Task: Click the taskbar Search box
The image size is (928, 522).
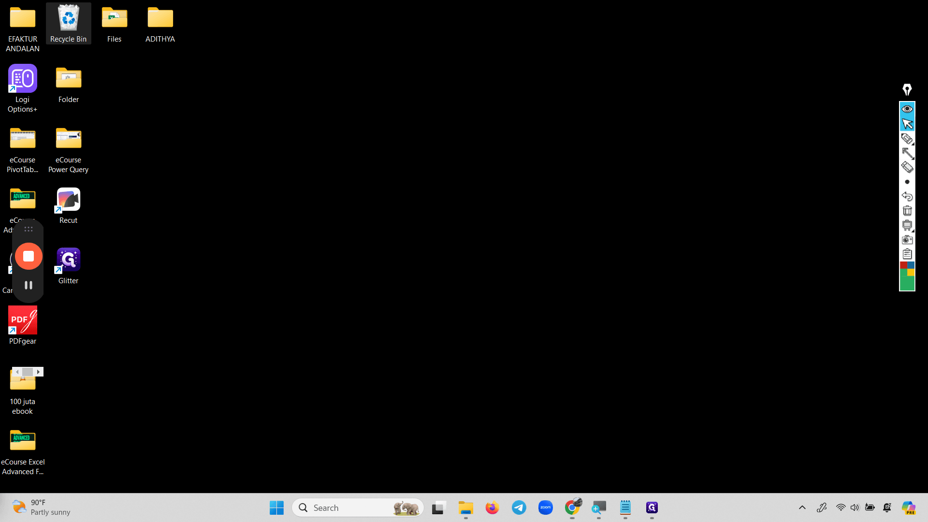Action: [x=358, y=507]
